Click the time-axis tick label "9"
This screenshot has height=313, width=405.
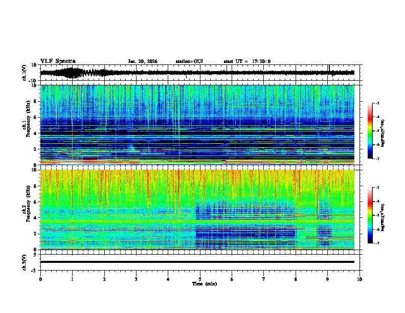point(327,279)
